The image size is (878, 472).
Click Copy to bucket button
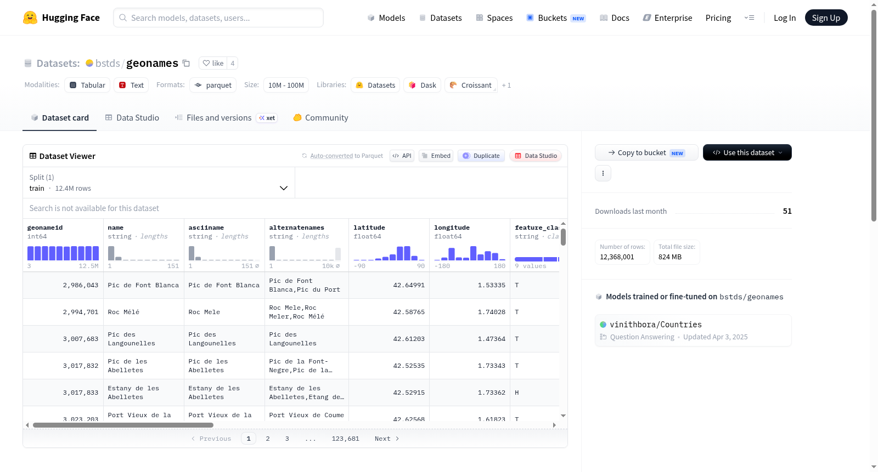click(x=646, y=152)
